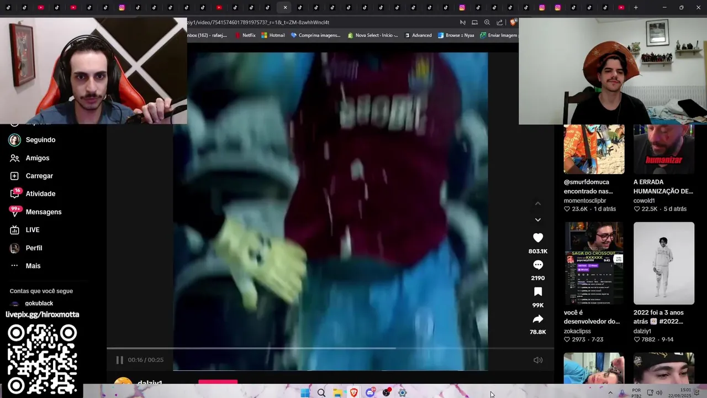Toggle video volume speaker icon
Viewport: 707px width, 398px height.
click(x=538, y=360)
